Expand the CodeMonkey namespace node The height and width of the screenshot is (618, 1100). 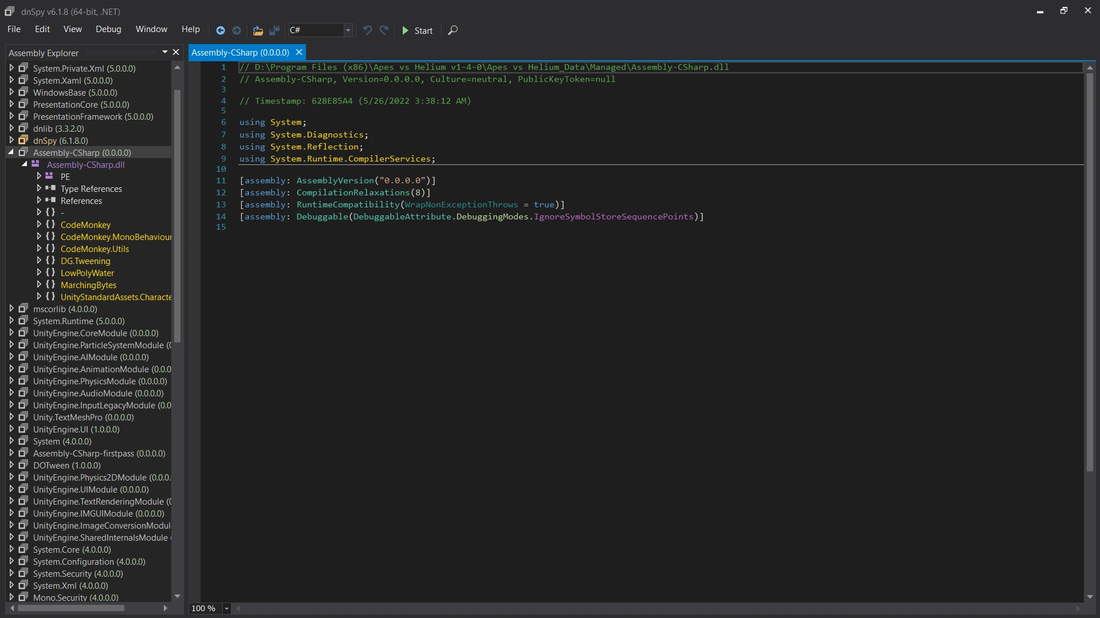click(39, 225)
